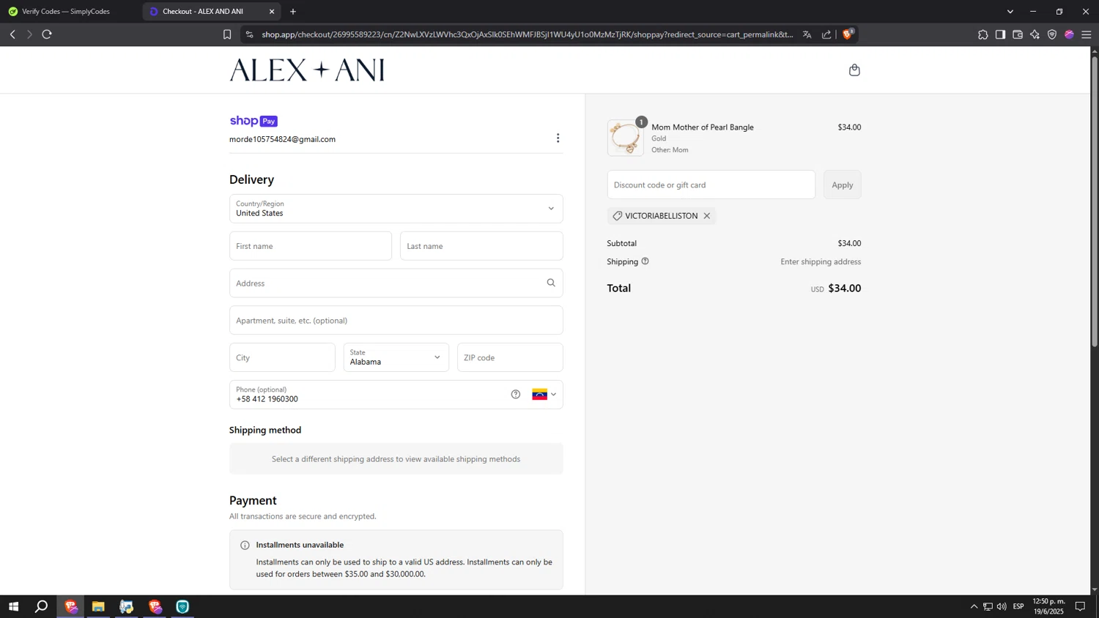Open the Brave Shields lion icon
This screenshot has height=618, width=1099.
[x=848, y=34]
